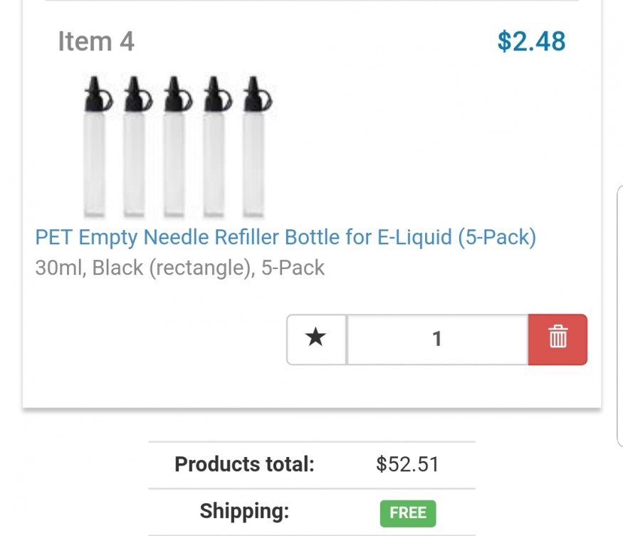The height and width of the screenshot is (536, 623).
Task: Click the $52.51 total amount
Action: point(407,465)
